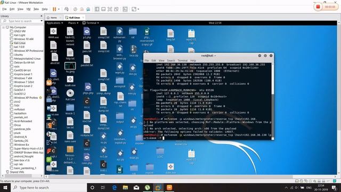341x192 pixels.
Task: Open the Library search filter dropdown
Action: point(42,21)
